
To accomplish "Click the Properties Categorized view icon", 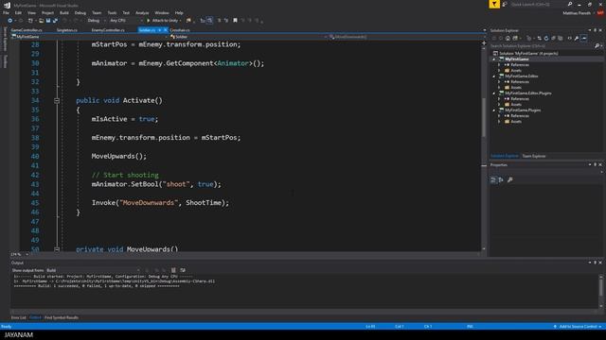I will [x=493, y=180].
